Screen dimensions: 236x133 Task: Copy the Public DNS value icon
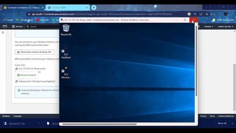point(16,69)
